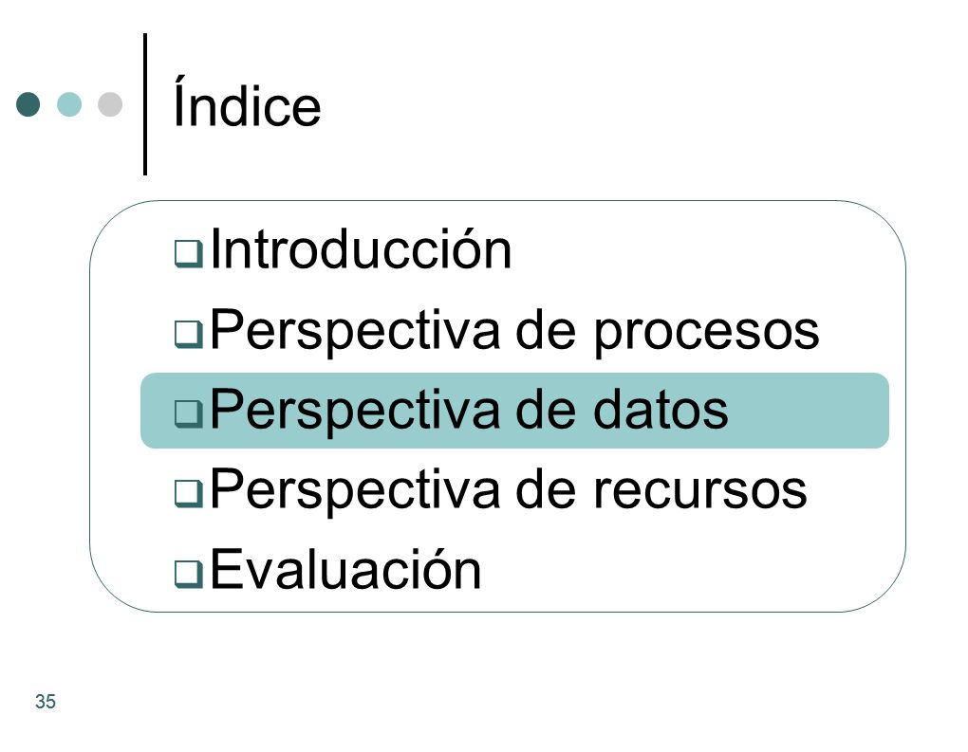Click the bullet beside Perspectiva de datos

(188, 413)
